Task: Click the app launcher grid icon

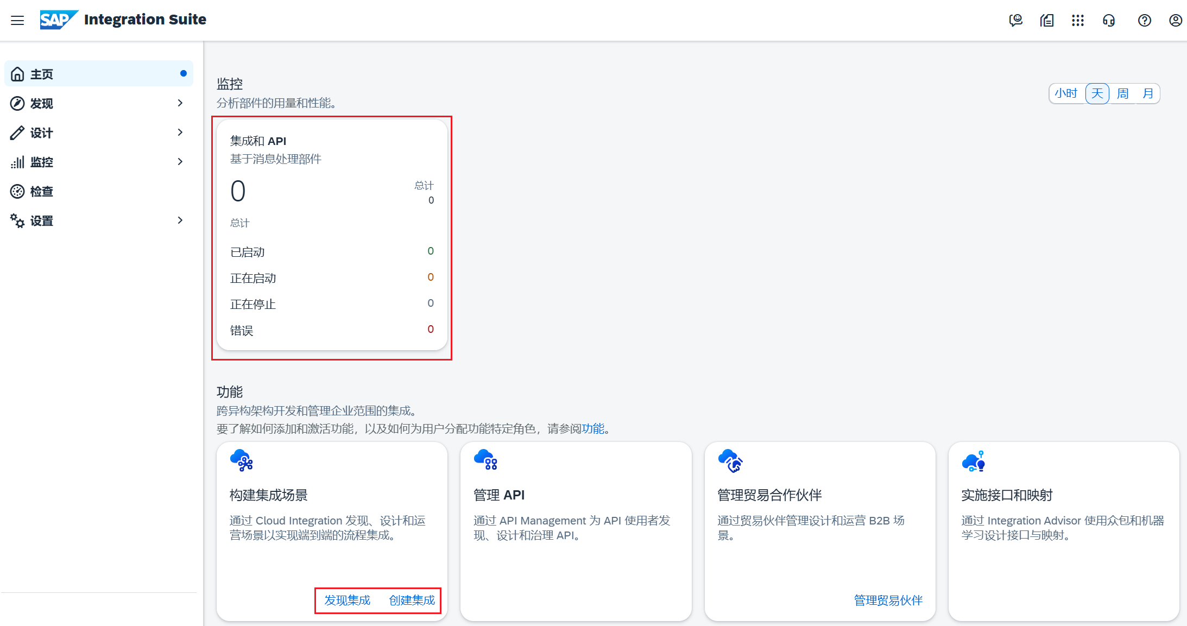Action: (x=1078, y=20)
